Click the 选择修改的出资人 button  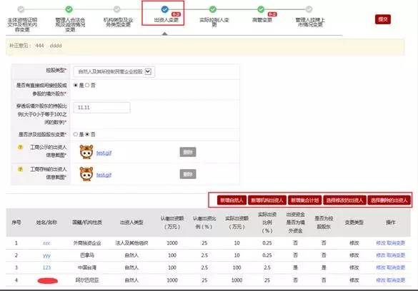[x=344, y=200]
